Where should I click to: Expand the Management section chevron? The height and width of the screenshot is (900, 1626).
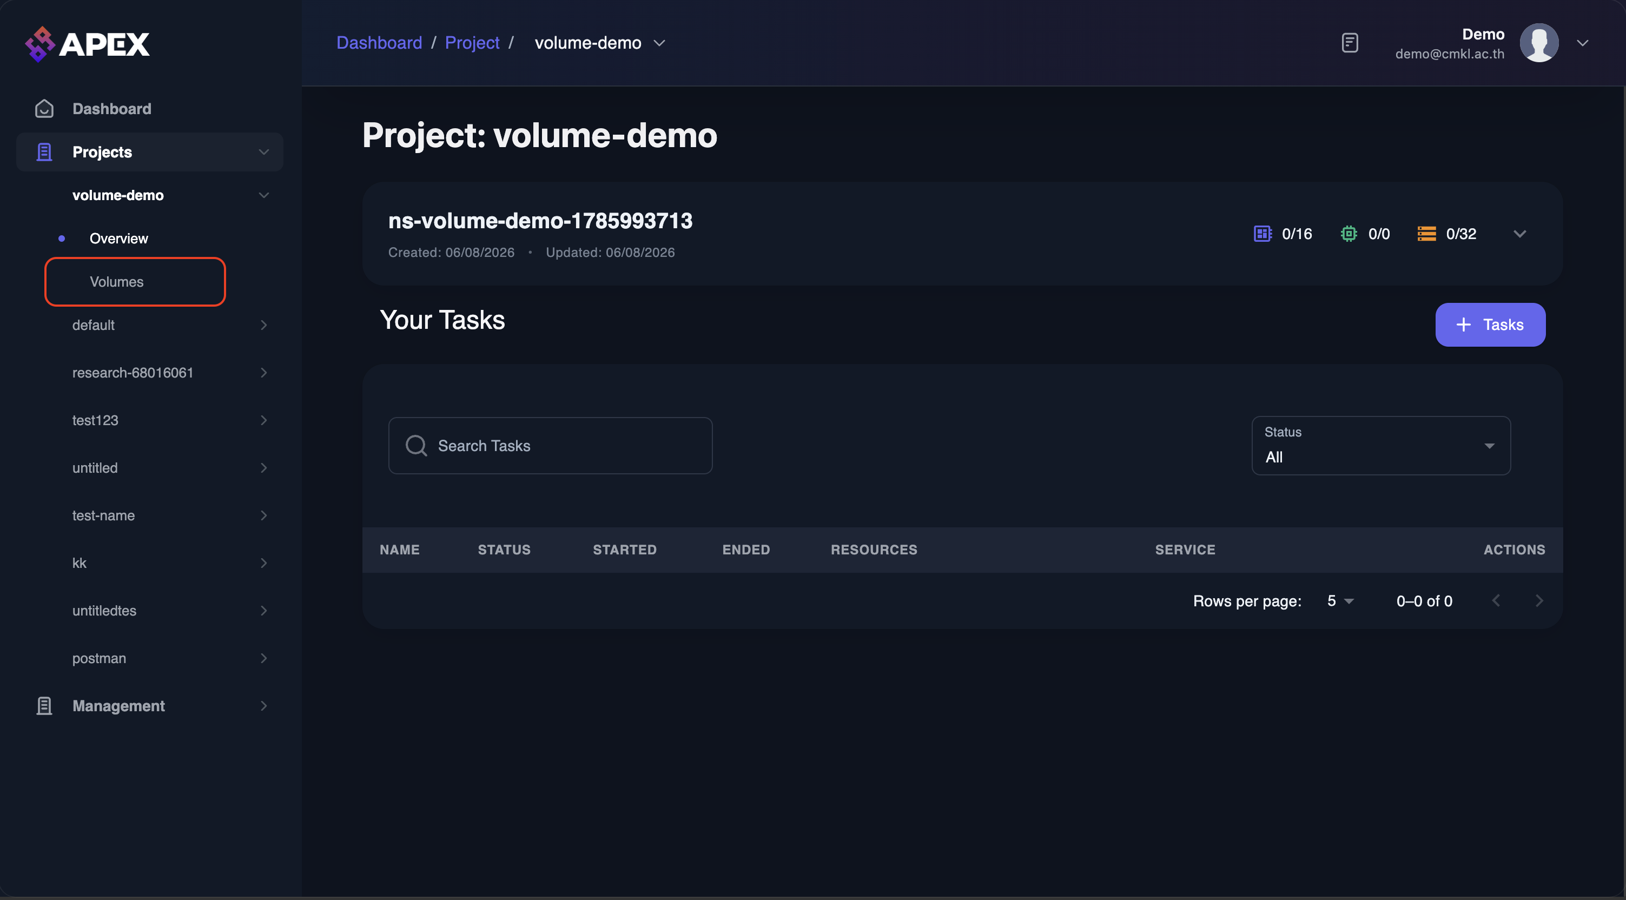click(264, 706)
